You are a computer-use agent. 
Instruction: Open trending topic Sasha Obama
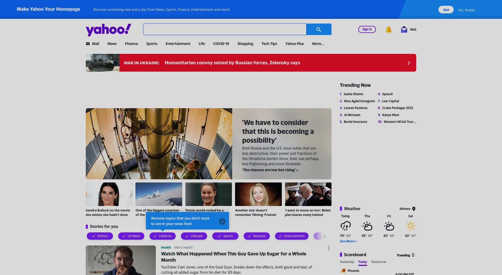click(353, 94)
